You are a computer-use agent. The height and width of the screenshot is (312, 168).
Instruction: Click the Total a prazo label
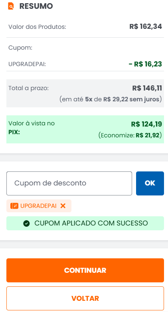(x=29, y=88)
